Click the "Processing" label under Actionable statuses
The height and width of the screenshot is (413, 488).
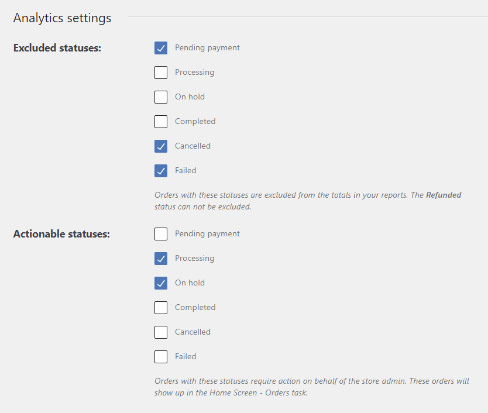(194, 259)
